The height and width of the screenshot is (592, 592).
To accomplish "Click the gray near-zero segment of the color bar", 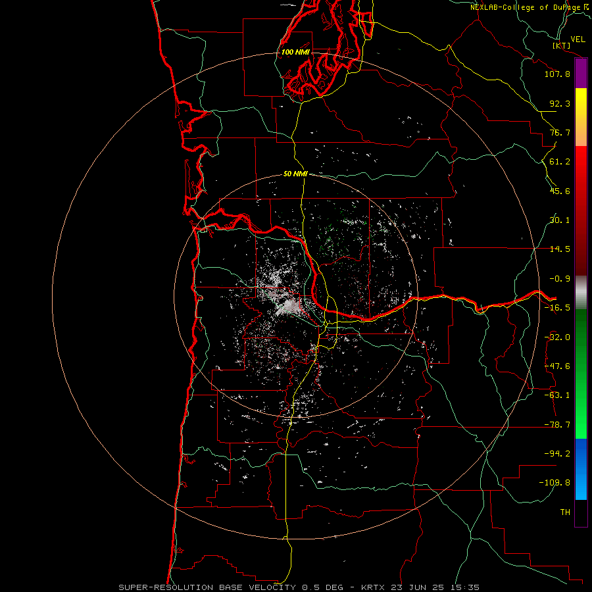I will pyautogui.click(x=581, y=293).
